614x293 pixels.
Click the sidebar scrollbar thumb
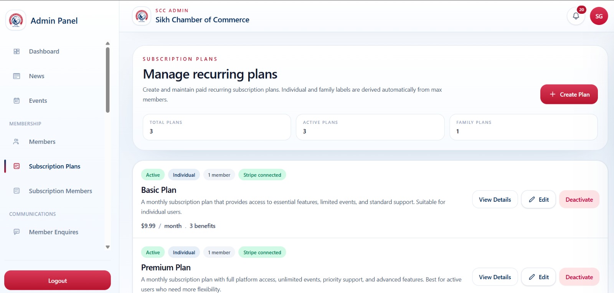(x=108, y=80)
